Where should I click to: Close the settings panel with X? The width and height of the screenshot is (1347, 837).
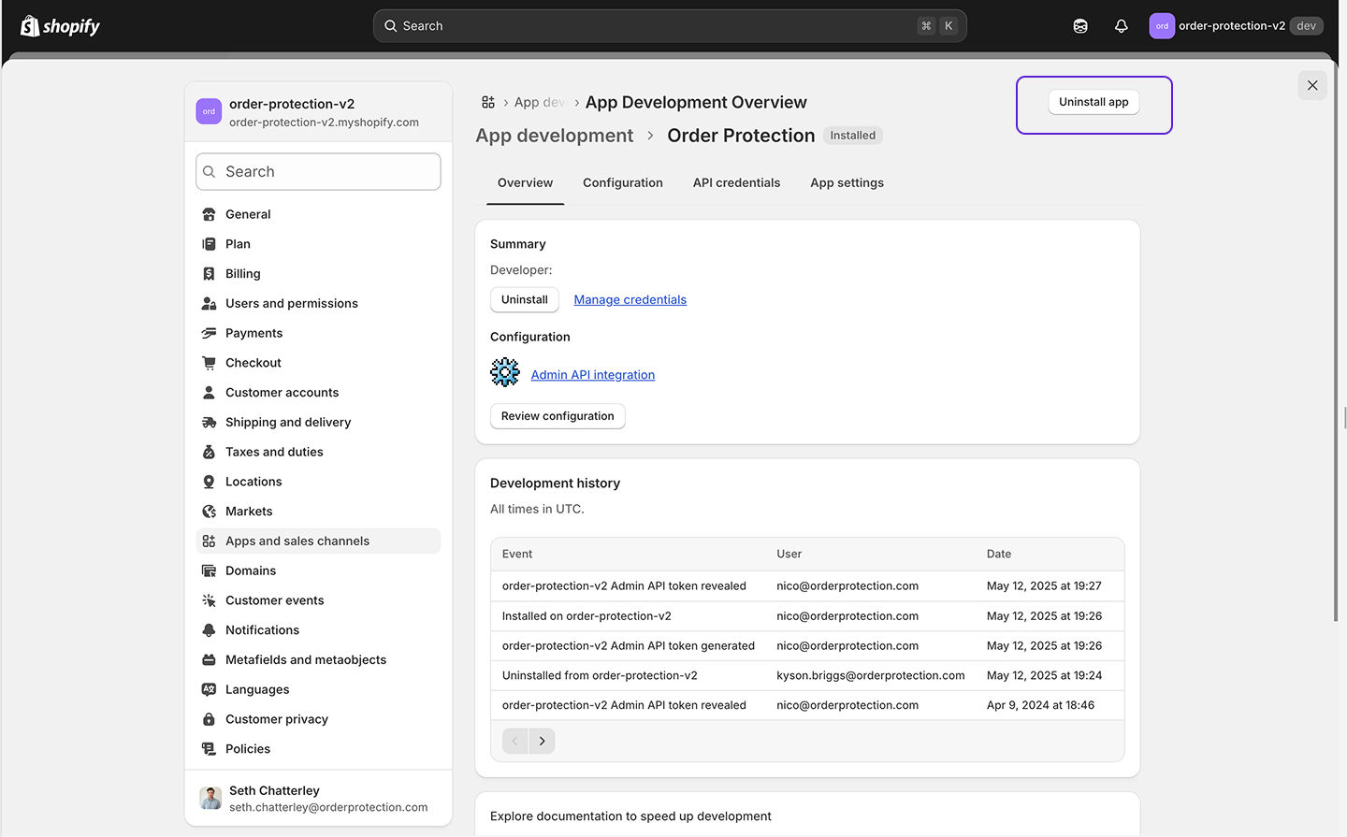click(x=1312, y=85)
